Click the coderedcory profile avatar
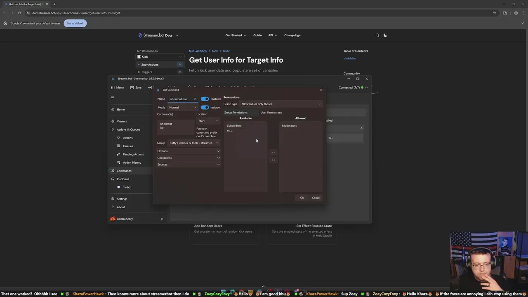Image resolution: width=528 pixels, height=297 pixels. point(113,219)
